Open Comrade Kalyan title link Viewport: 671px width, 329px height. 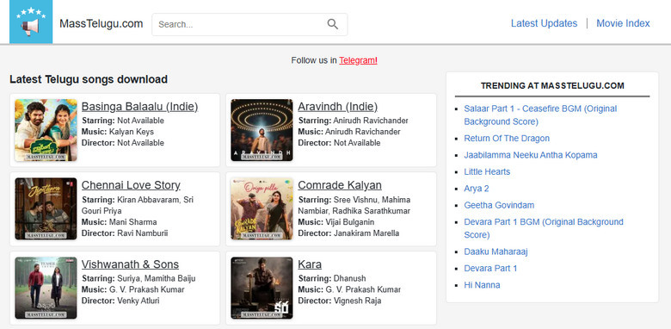340,185
